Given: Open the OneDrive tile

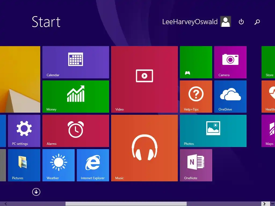Looking at the screenshot, I should [230, 97].
